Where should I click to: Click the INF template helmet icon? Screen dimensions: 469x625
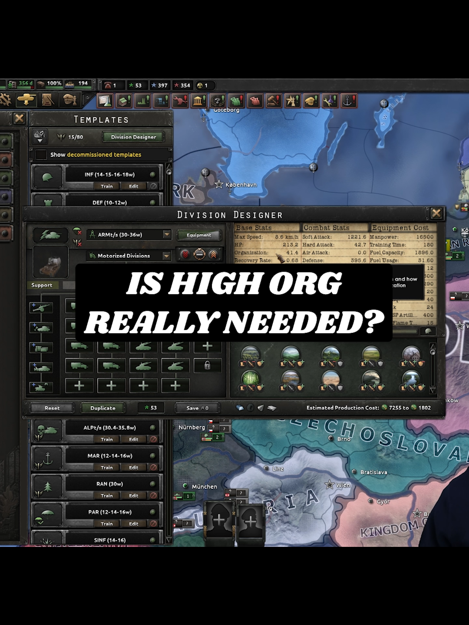tap(47, 177)
